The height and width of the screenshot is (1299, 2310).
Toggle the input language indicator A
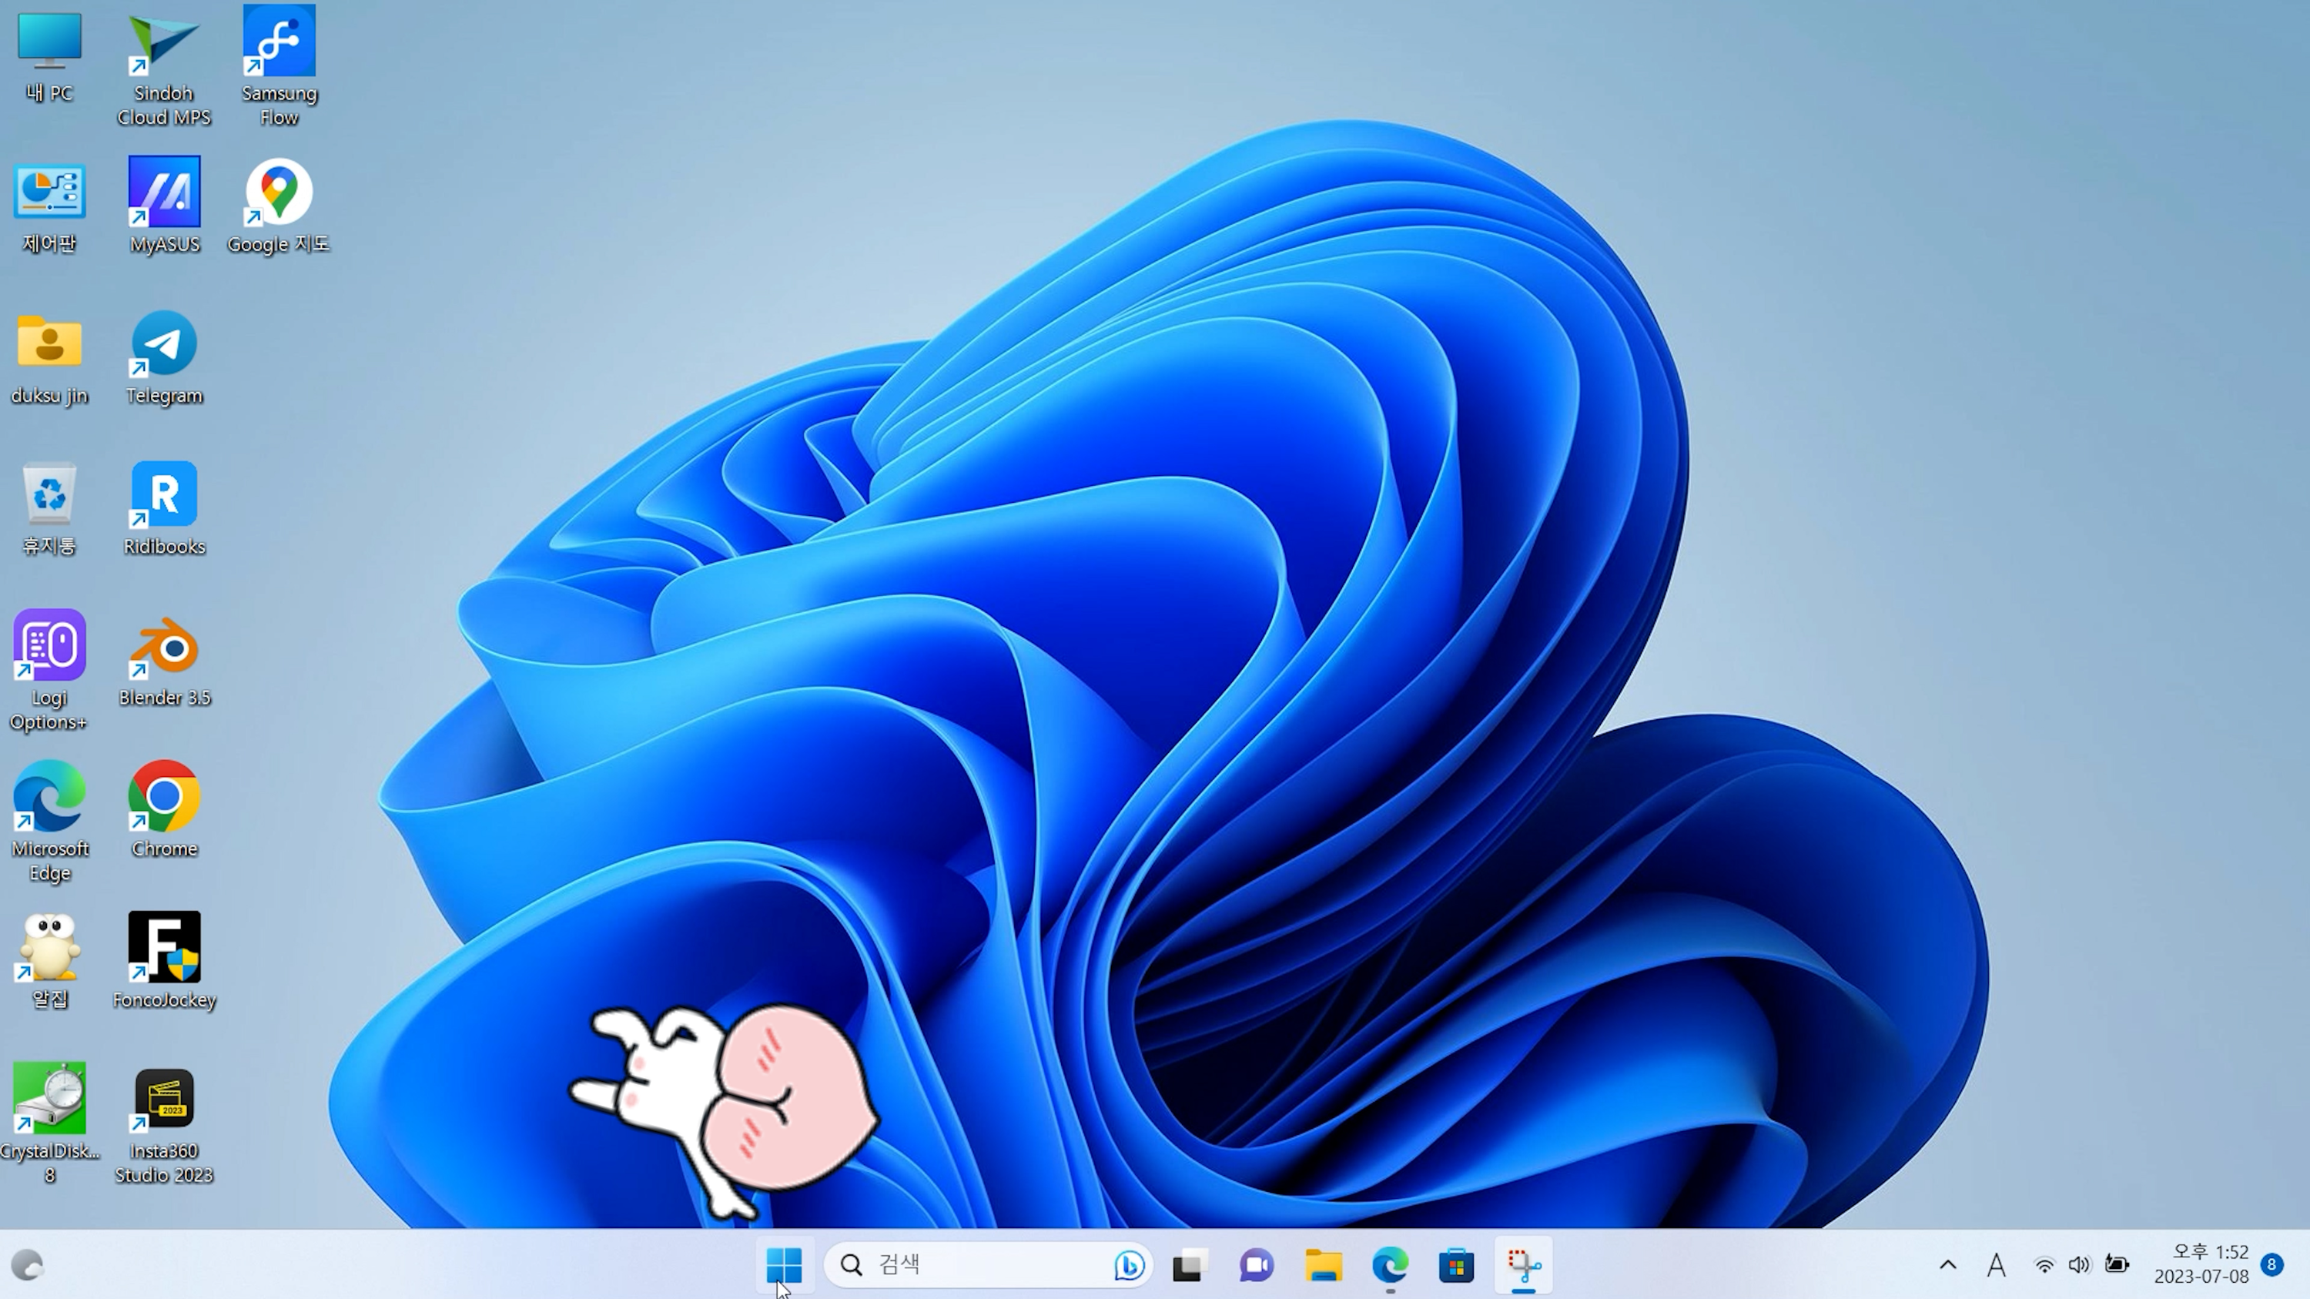(1996, 1265)
